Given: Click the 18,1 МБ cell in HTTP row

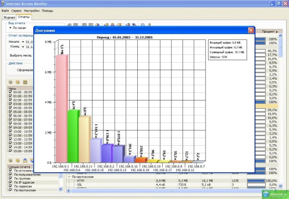Looking at the screenshot, I should coord(207,181).
